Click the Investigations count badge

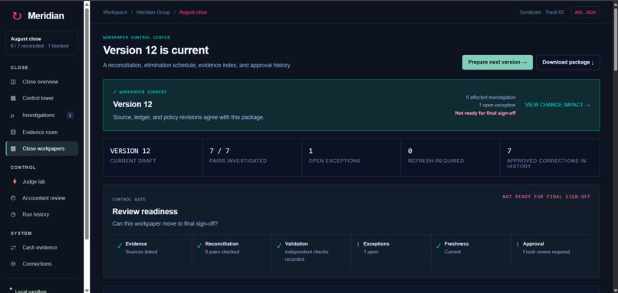click(70, 116)
